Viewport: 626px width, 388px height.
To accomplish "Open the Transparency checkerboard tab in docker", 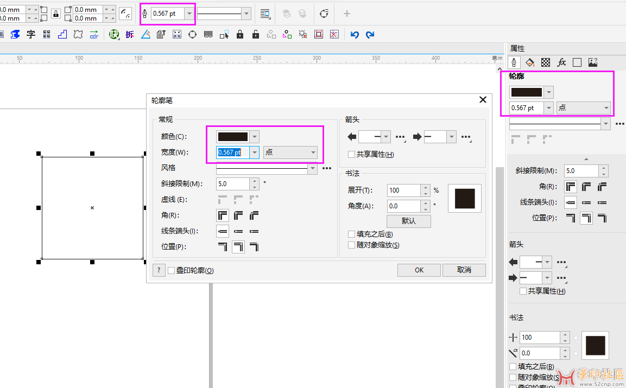I will [x=545, y=62].
